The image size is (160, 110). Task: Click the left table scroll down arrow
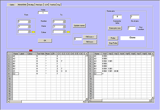point(86,99)
